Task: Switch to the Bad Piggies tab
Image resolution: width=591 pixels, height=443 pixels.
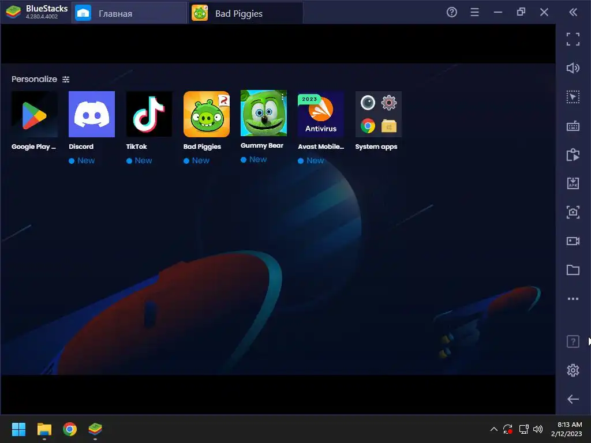Action: point(246,13)
